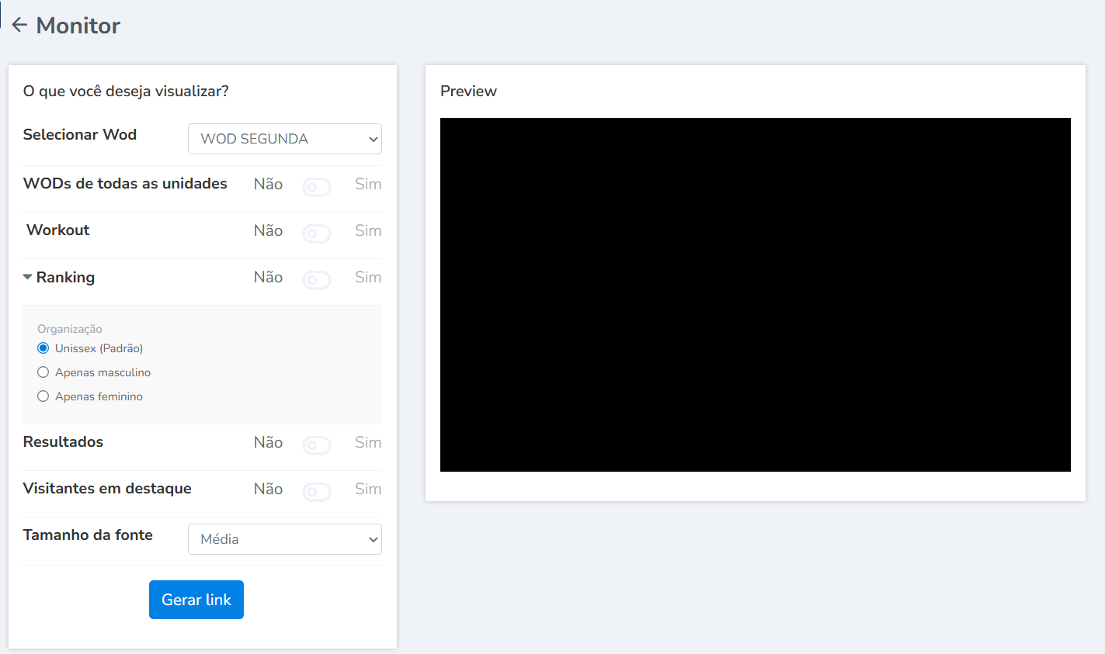
Task: Click the Não label for Ranking
Action: tap(268, 277)
